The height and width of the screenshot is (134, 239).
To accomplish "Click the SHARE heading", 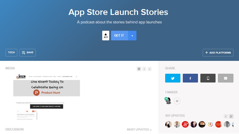I will coord(170,68).
